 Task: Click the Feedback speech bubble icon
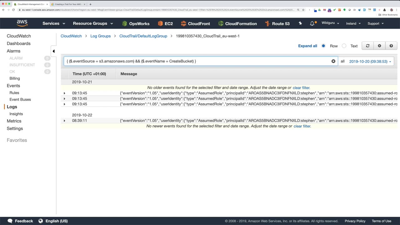pyautogui.click(x=10, y=221)
